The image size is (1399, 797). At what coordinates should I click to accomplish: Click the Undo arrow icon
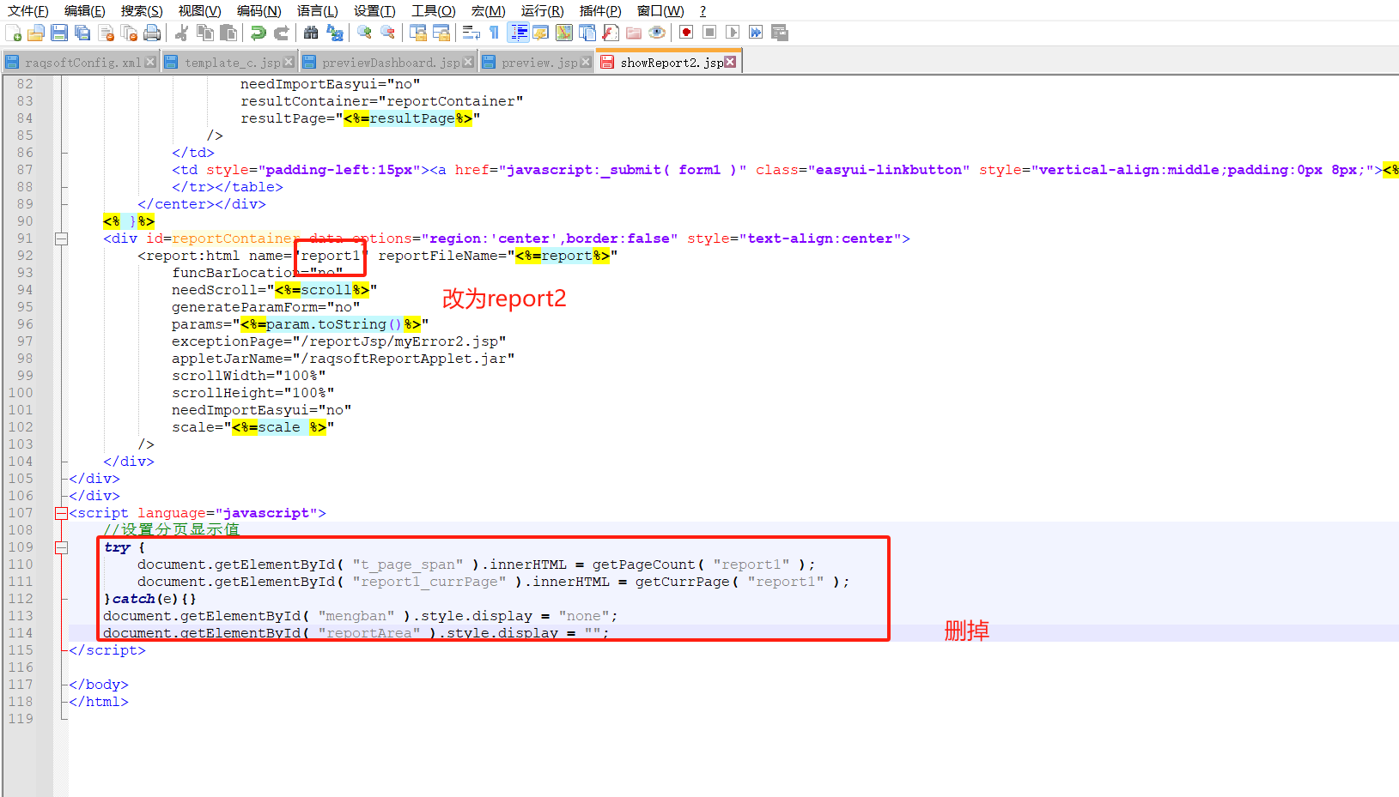coord(258,33)
